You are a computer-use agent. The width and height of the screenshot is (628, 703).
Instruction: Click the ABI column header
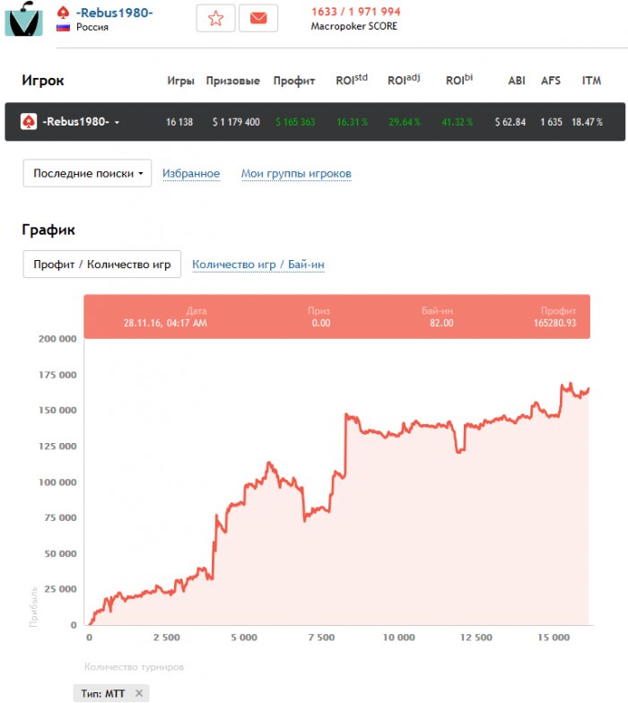tap(517, 81)
